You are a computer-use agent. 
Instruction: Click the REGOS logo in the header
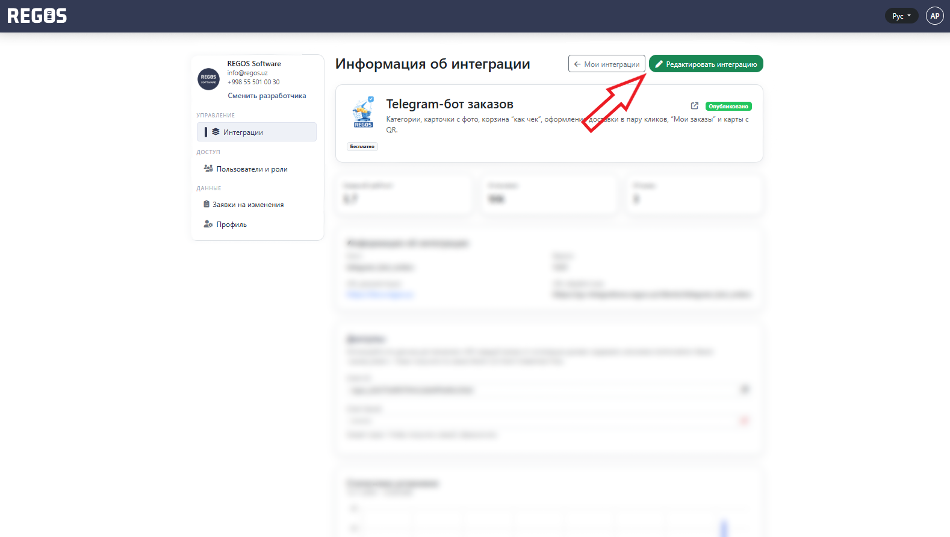click(x=37, y=16)
